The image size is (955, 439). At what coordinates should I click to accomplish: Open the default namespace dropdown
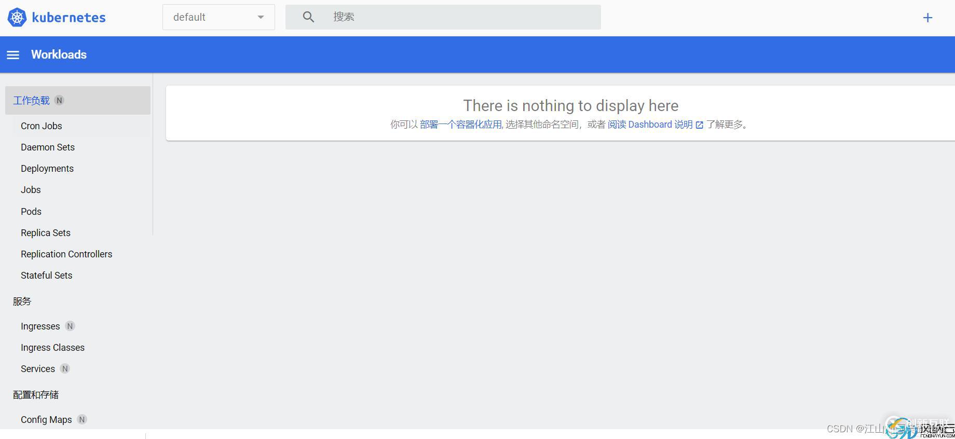point(218,18)
